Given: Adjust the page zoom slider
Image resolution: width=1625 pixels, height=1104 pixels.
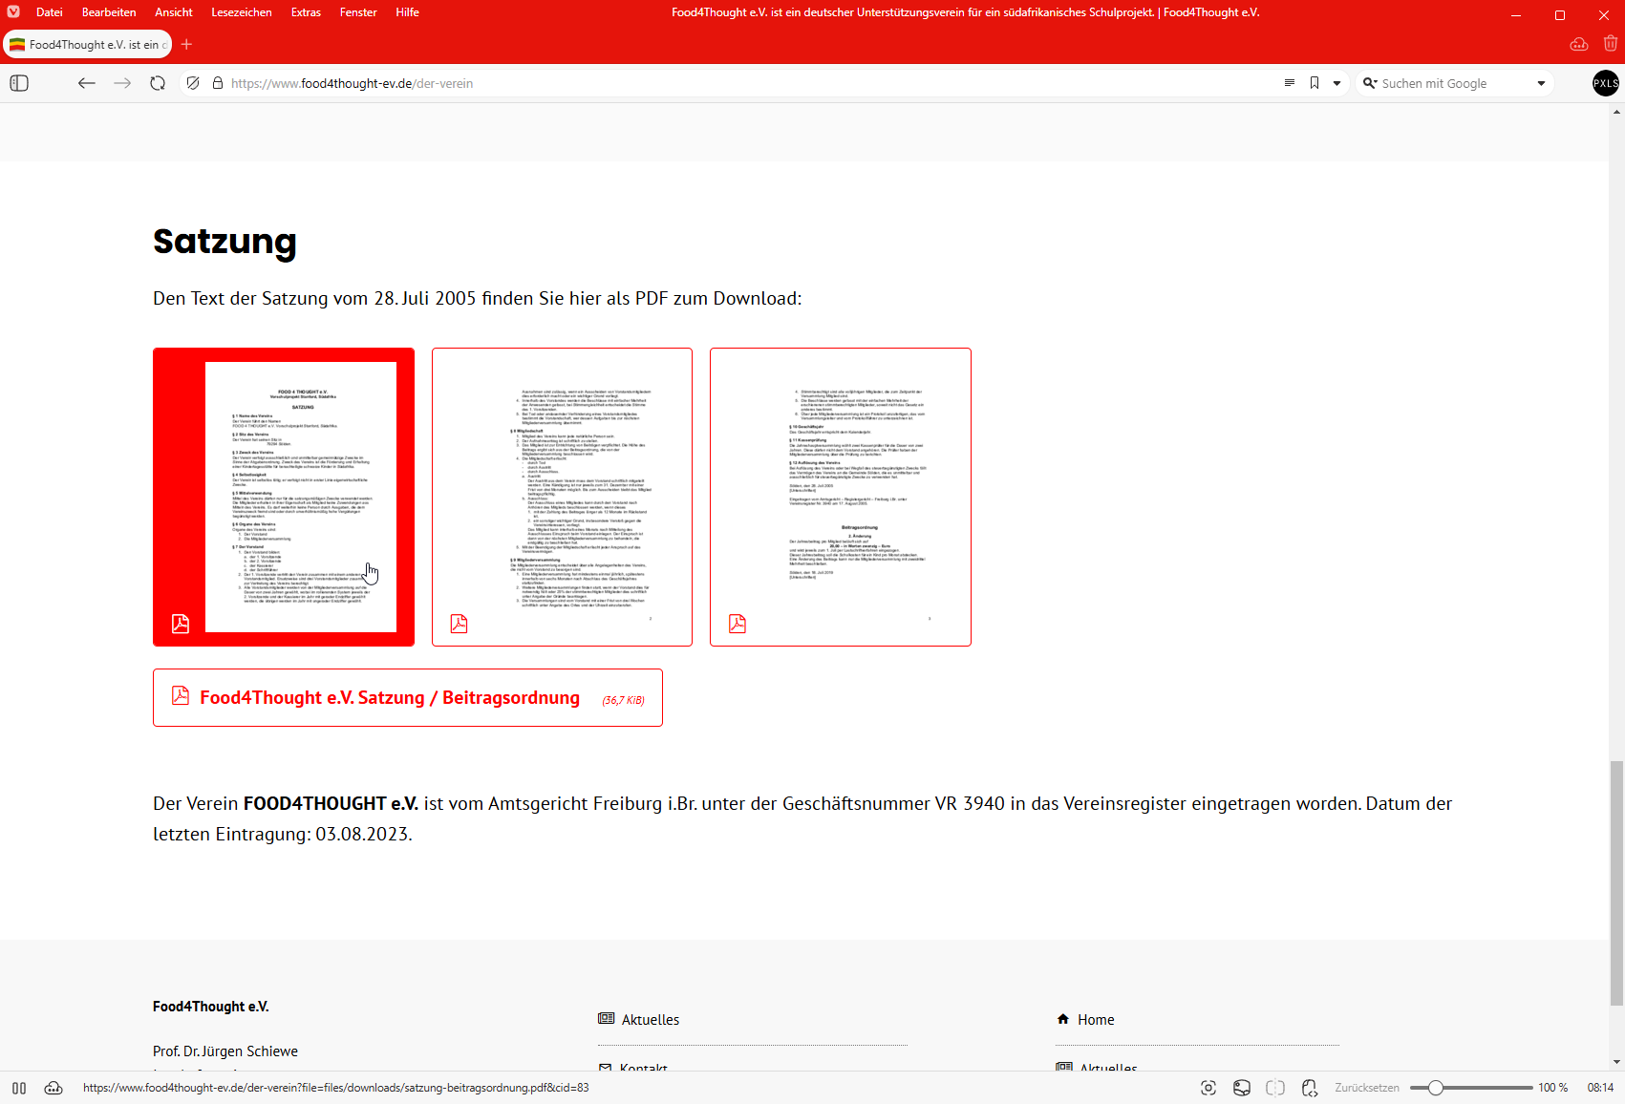Looking at the screenshot, I should click(x=1435, y=1088).
